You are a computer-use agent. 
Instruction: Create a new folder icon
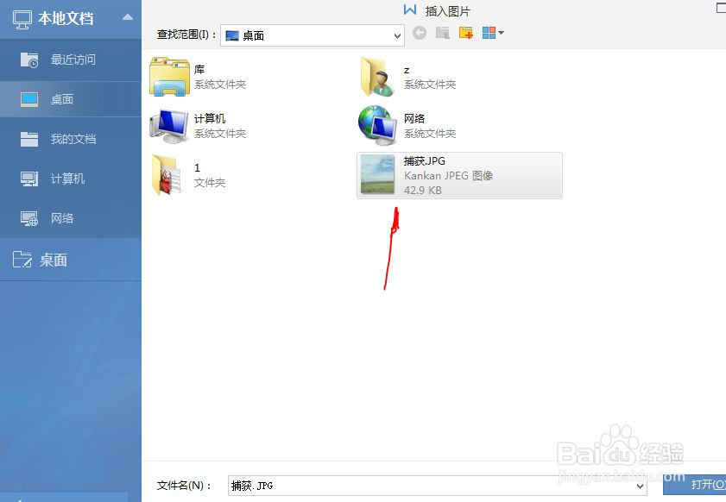pyautogui.click(x=466, y=33)
